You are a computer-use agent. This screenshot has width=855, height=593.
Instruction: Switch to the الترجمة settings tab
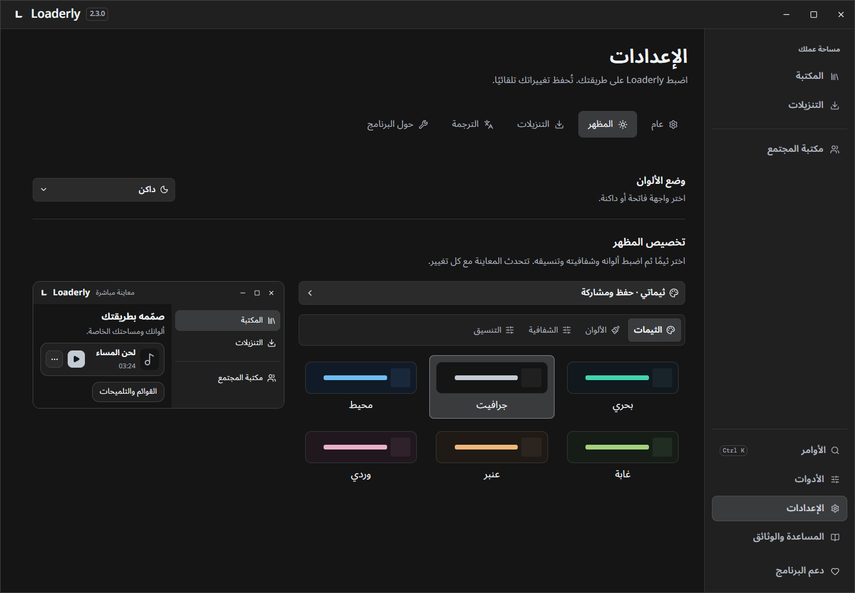(473, 125)
